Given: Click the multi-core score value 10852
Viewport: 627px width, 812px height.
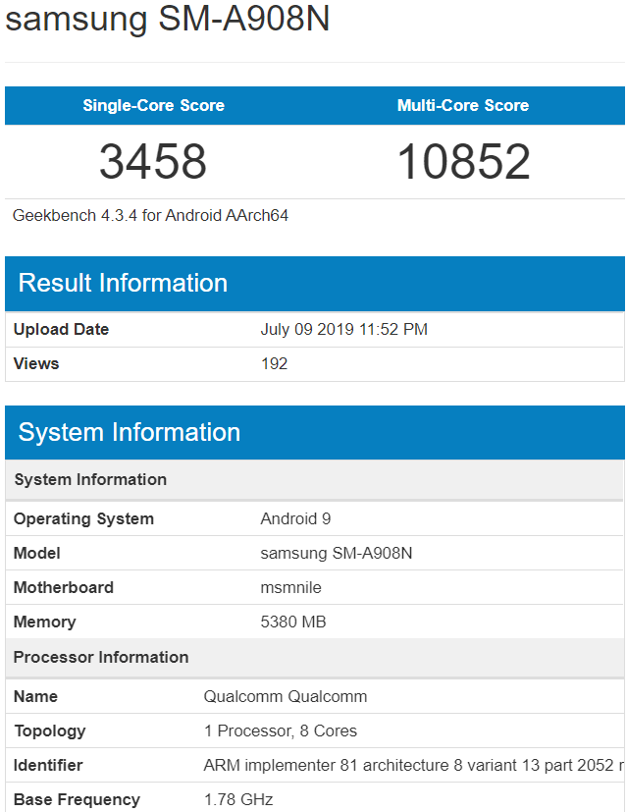Looking at the screenshot, I should pyautogui.click(x=463, y=162).
